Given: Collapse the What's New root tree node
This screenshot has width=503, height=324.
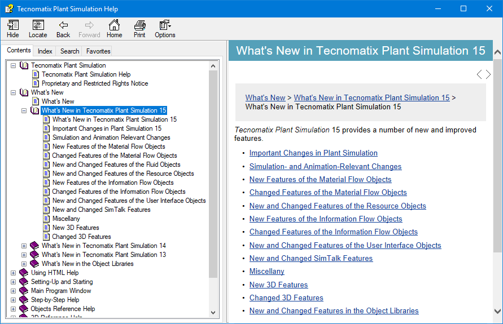Looking at the screenshot, I should click(x=13, y=92).
